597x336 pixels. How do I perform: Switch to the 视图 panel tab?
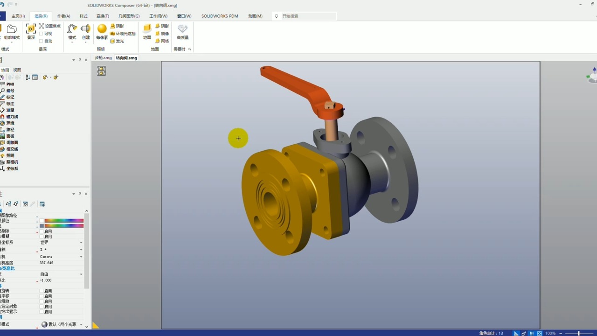tap(17, 70)
